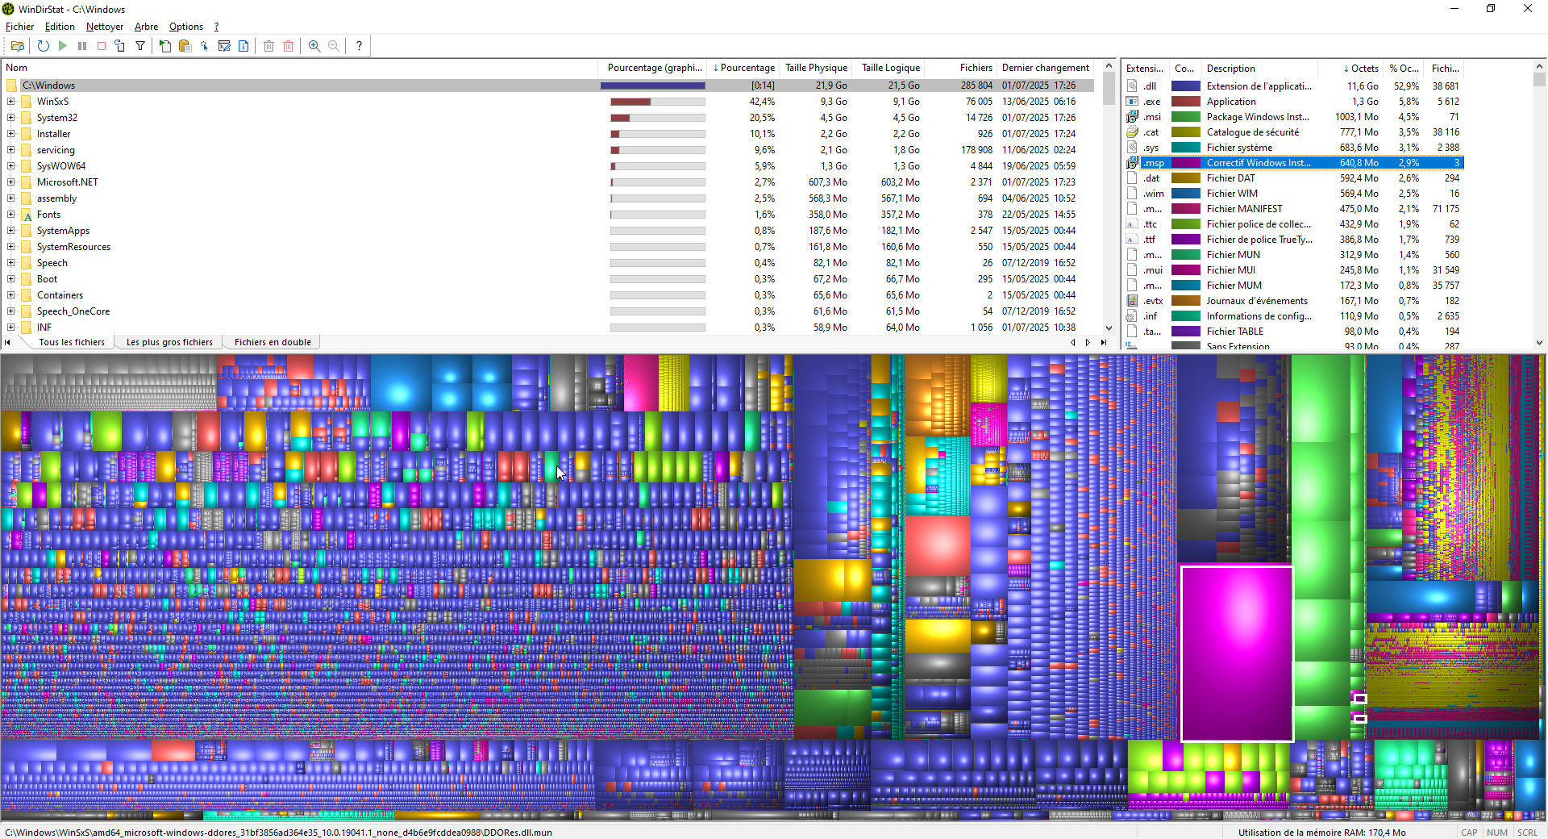Click the red Stop scan square
1548x839 pixels.
point(102,46)
